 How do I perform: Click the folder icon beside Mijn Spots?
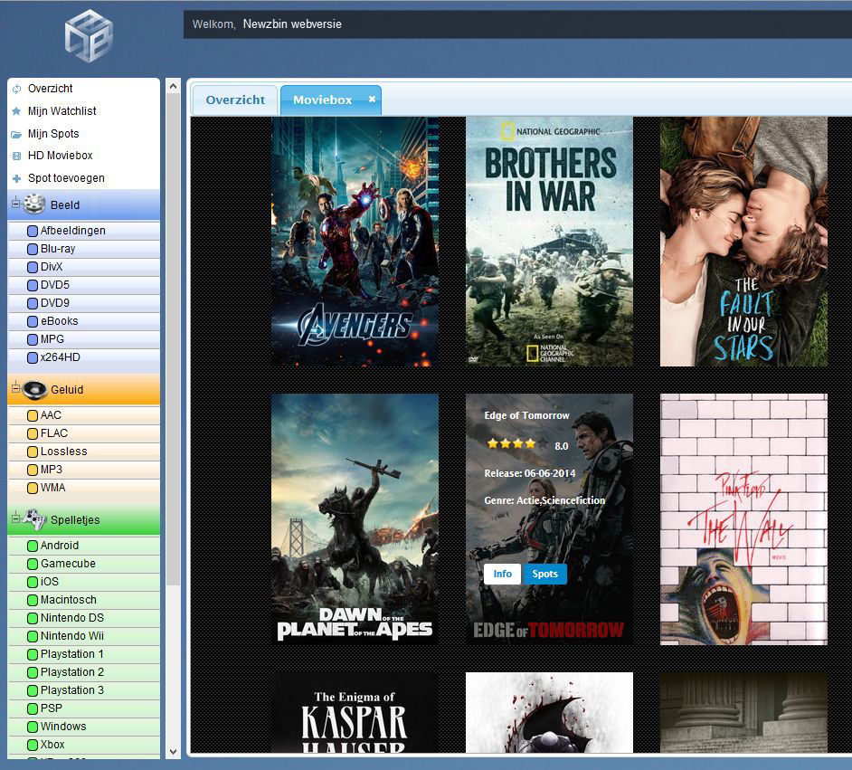pyautogui.click(x=16, y=134)
